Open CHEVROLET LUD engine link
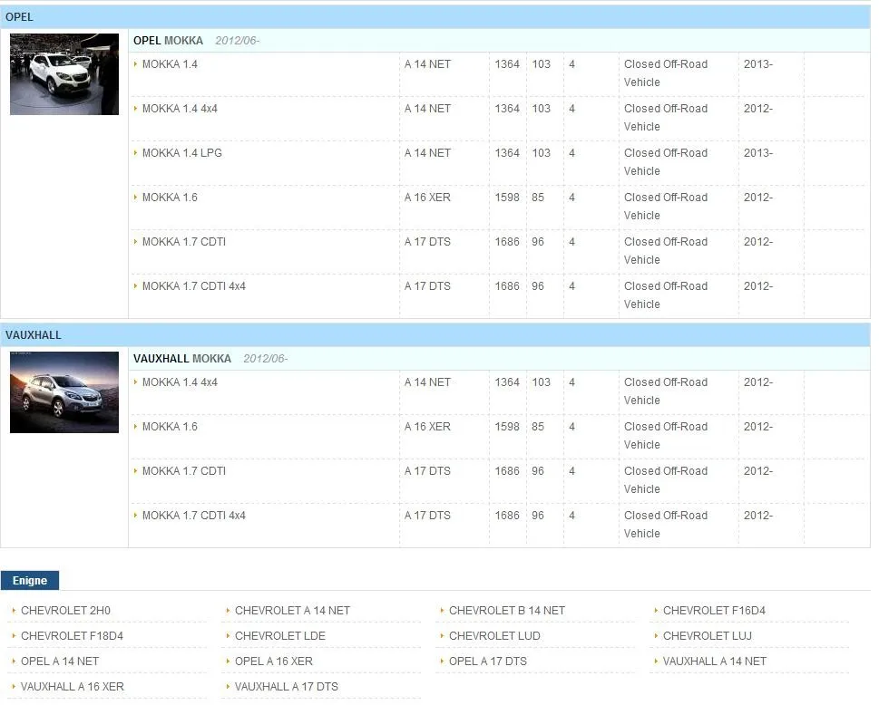Screen dimensions: 879x705 [494, 636]
